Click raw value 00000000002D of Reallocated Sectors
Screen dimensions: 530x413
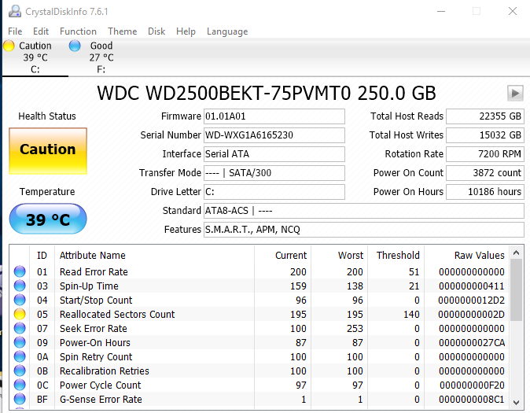pyautogui.click(x=471, y=314)
